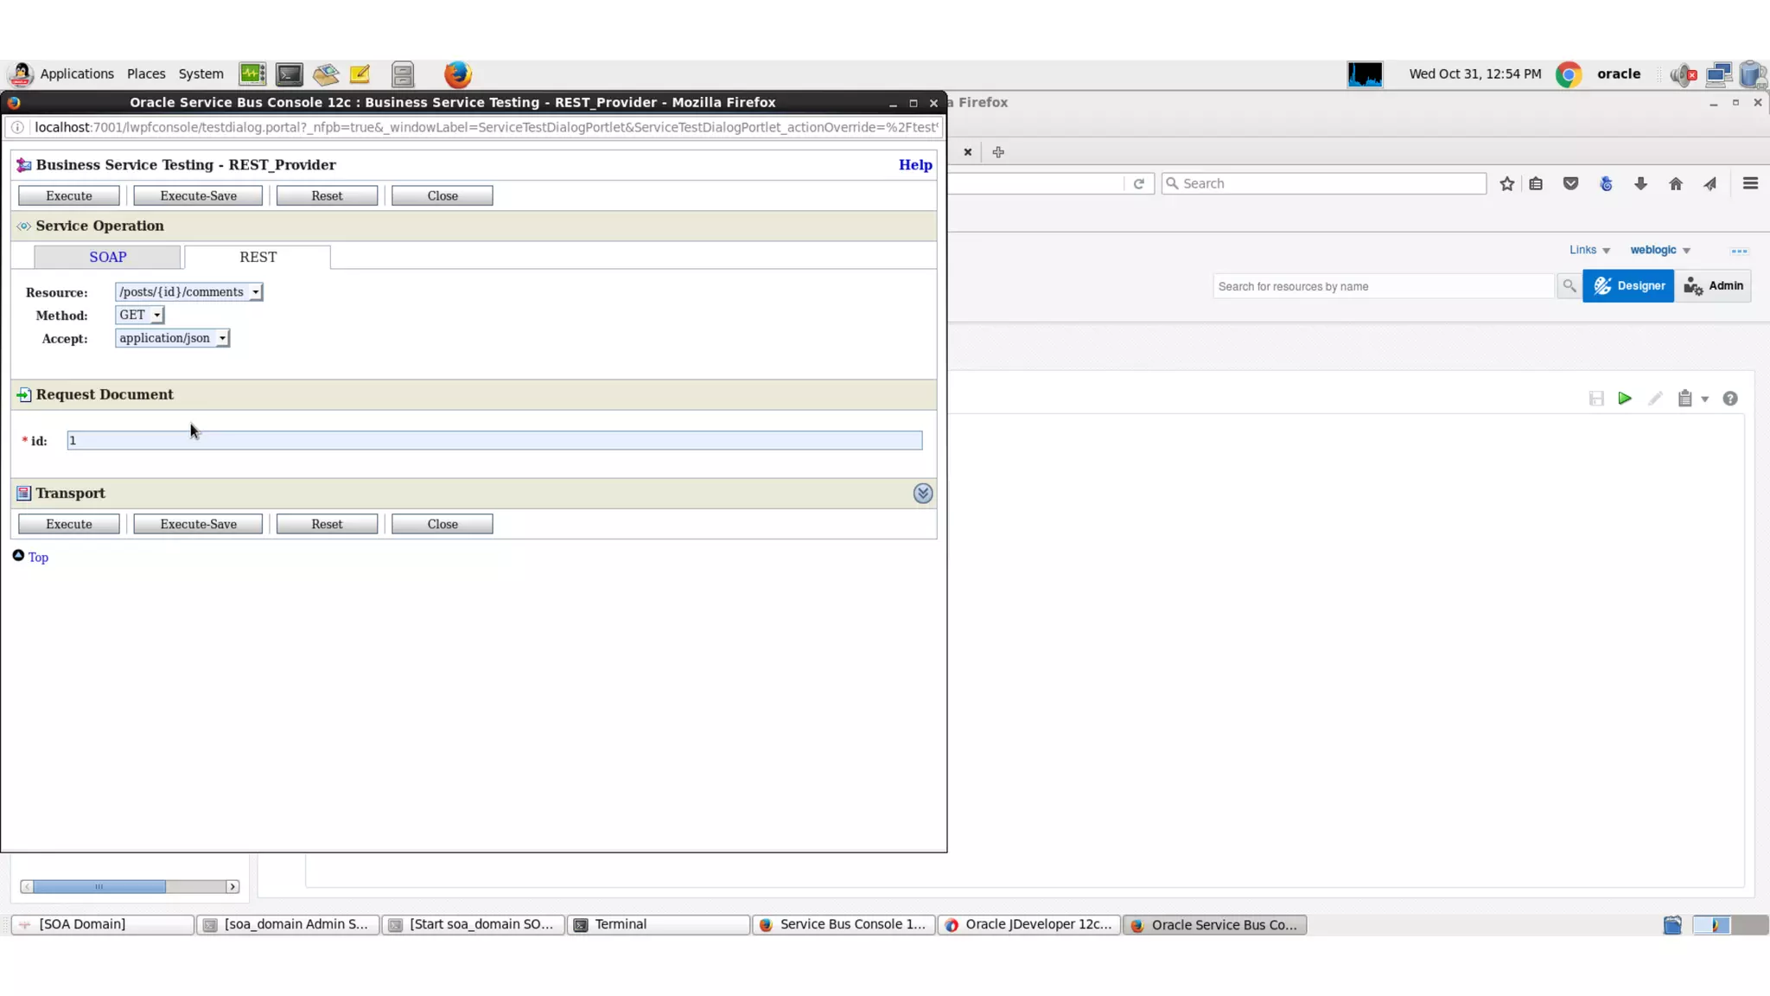Click the edit pencil icon
Viewport: 1770px width, 996px height.
[1655, 399]
